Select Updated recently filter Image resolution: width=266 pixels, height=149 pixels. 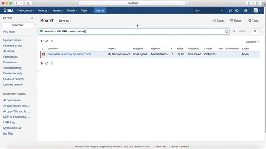coord(13,84)
